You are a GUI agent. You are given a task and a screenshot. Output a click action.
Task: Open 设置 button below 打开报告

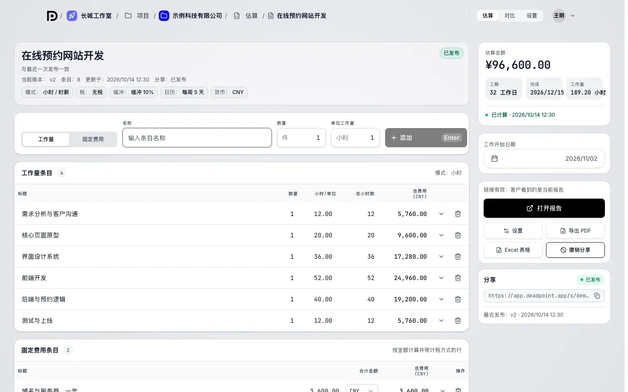click(x=513, y=231)
